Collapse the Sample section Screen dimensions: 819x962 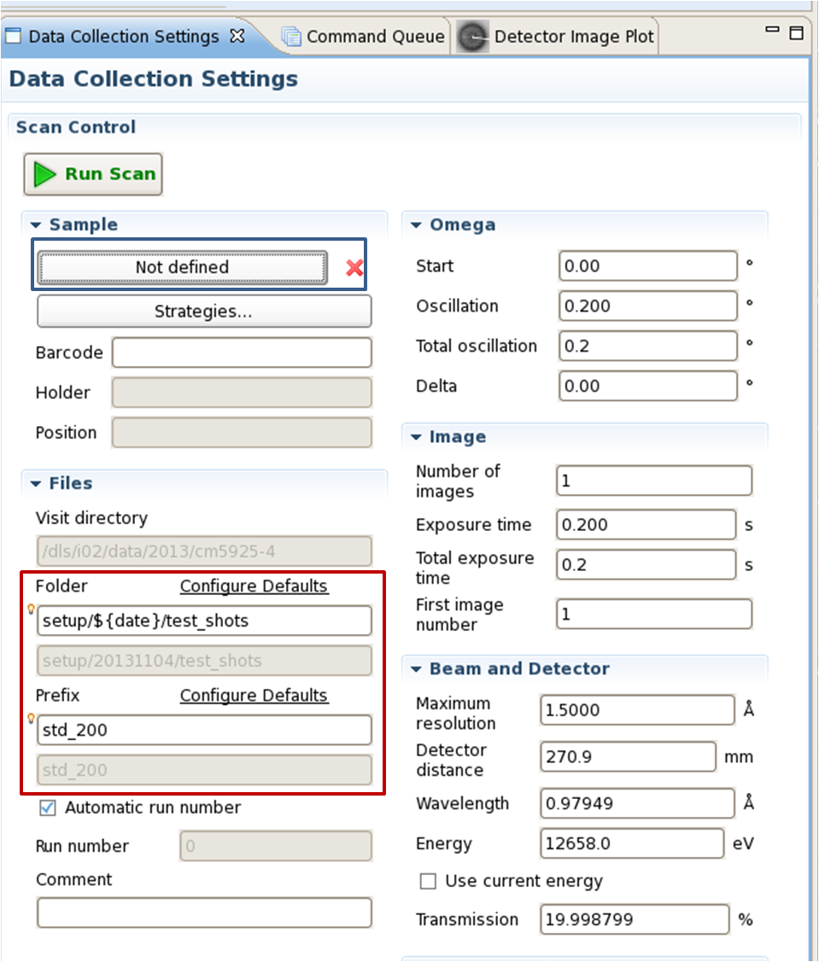(36, 225)
